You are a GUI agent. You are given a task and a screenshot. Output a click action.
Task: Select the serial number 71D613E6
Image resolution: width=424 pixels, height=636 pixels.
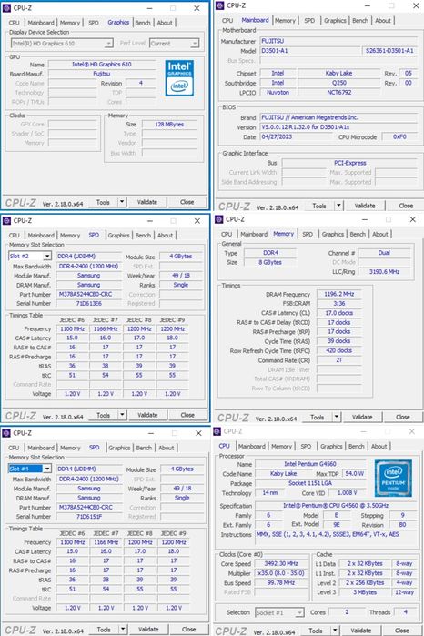[x=88, y=303]
